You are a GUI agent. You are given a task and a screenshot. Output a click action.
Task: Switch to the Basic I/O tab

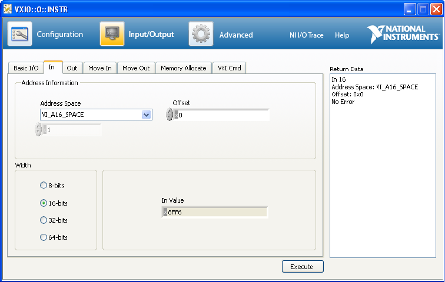[x=26, y=68]
